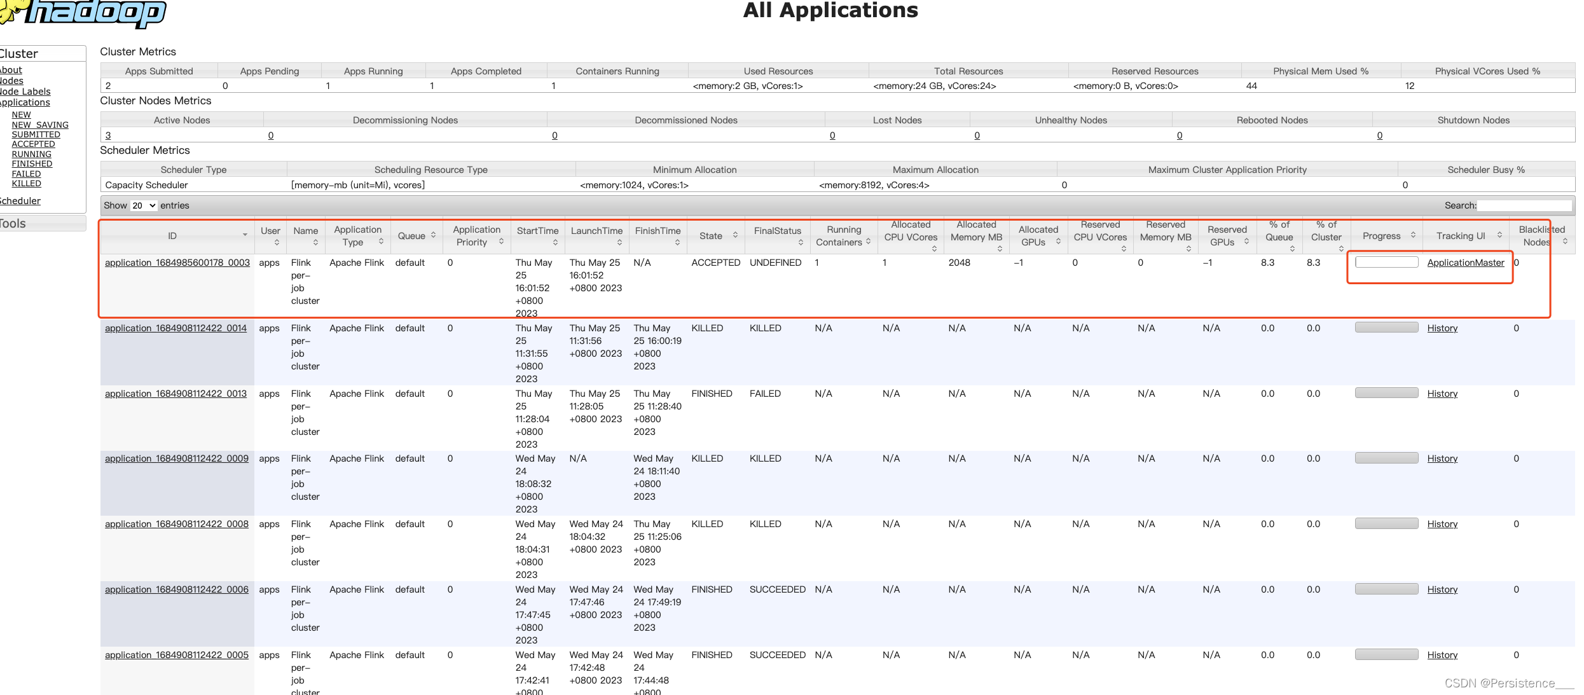Sort by Reserved GPUs arrows

coord(1246,242)
